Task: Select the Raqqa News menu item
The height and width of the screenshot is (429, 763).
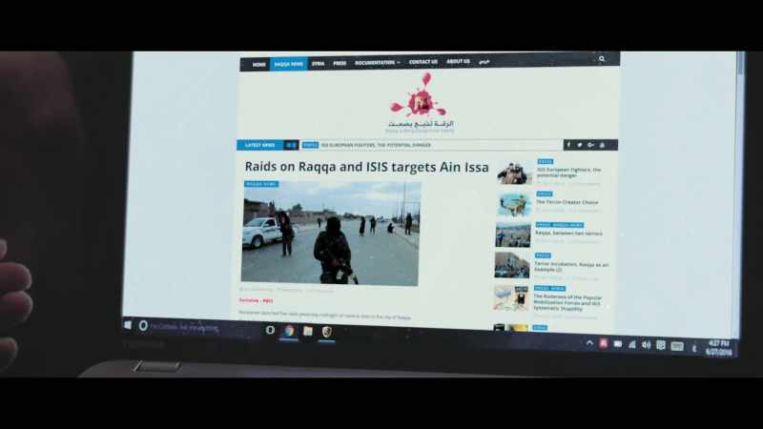Action: 289,64
